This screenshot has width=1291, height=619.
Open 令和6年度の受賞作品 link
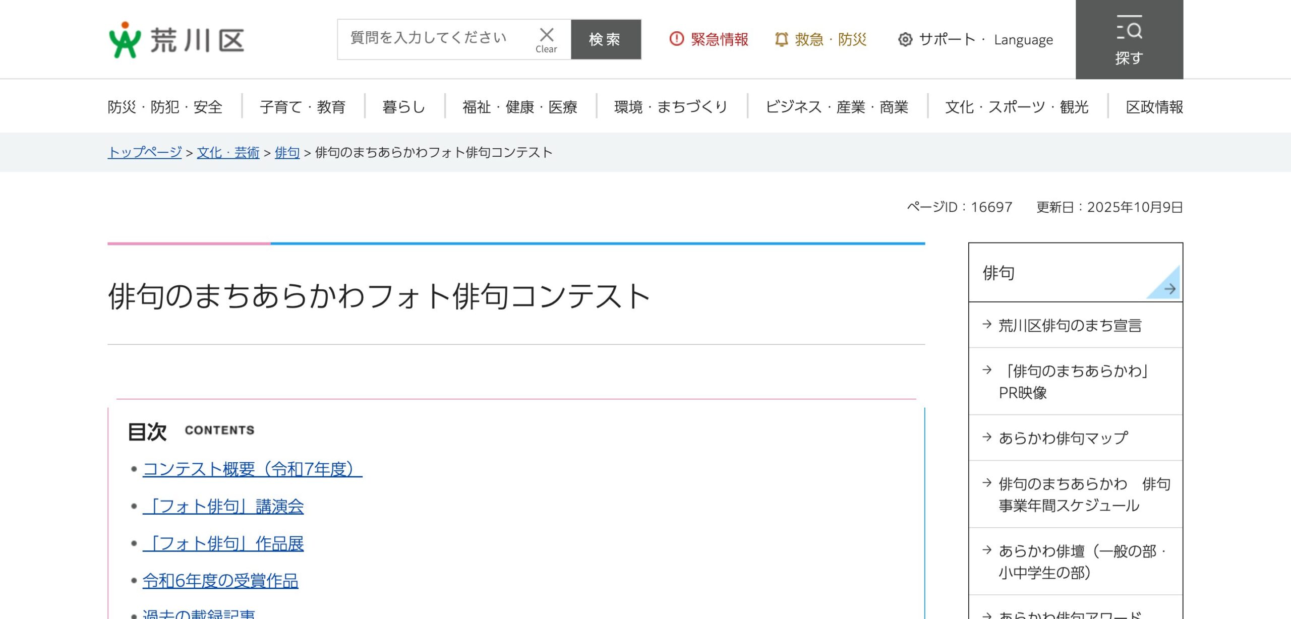(x=220, y=581)
